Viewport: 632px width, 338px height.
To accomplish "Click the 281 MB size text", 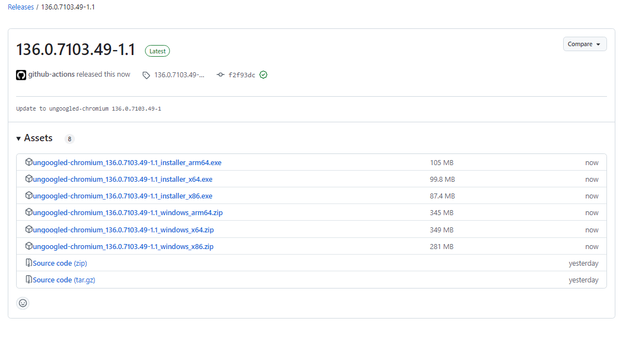I will pyautogui.click(x=442, y=246).
